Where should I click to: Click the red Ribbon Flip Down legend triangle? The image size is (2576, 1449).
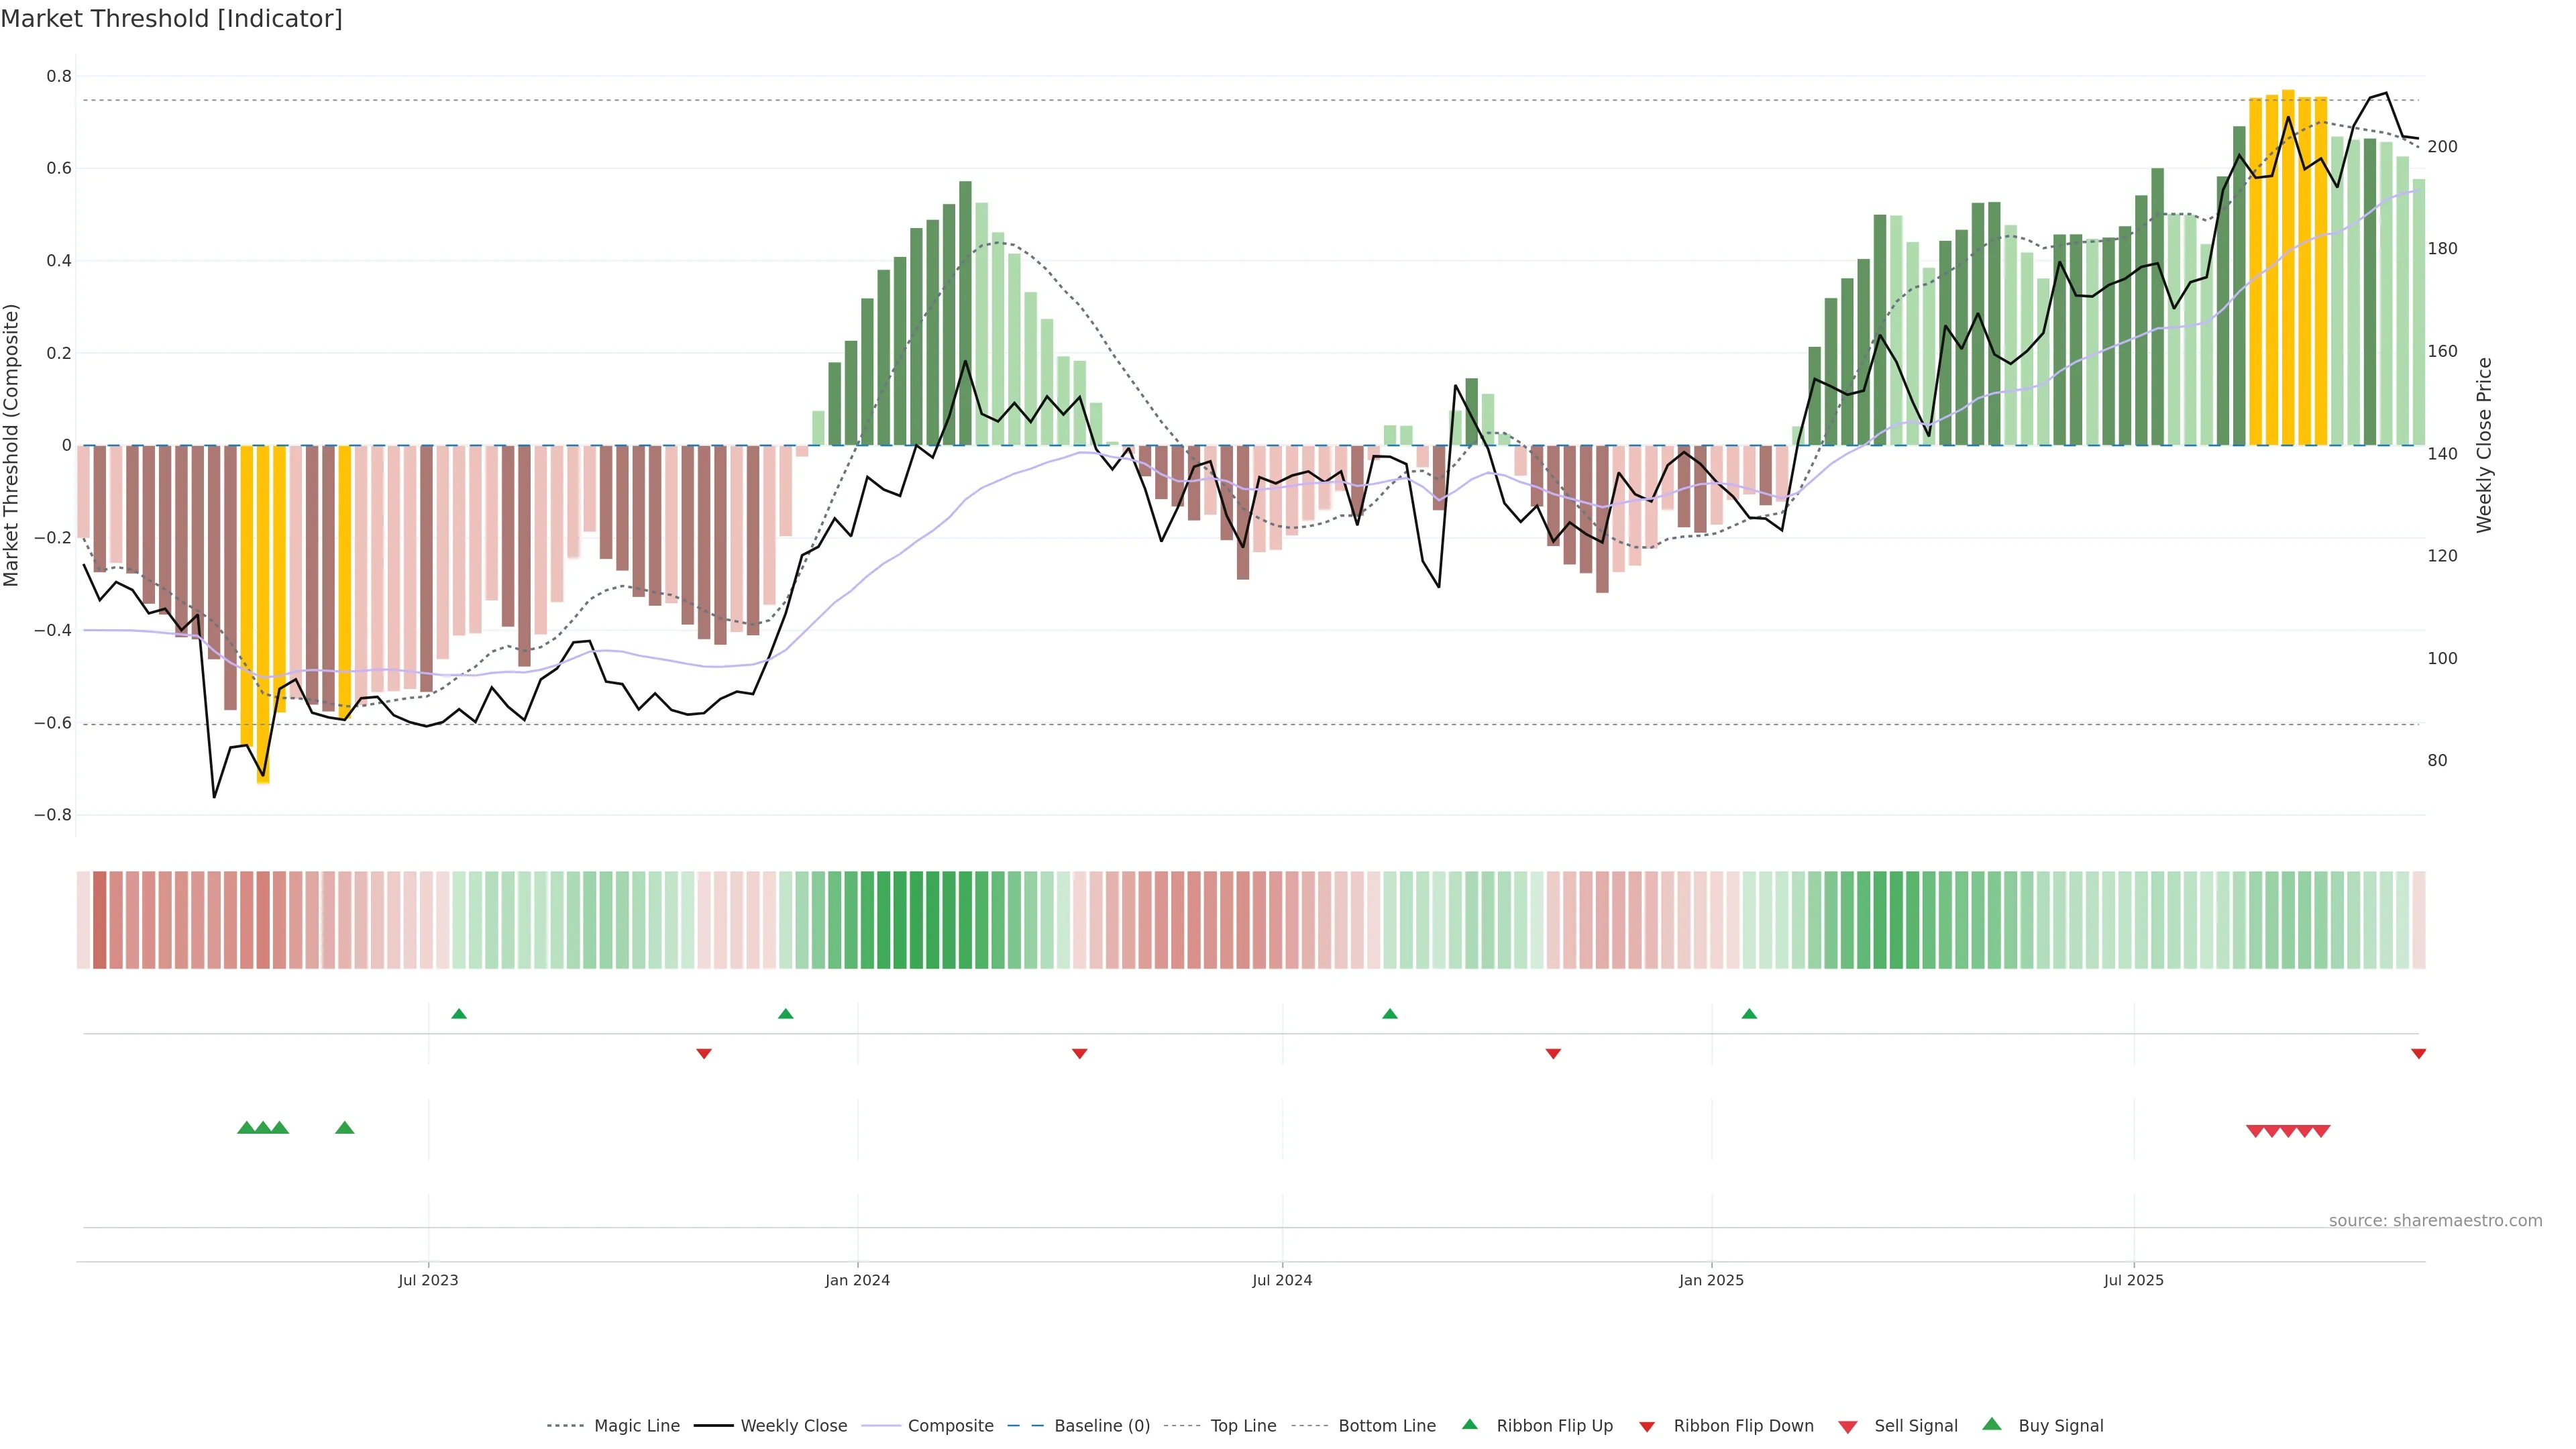pyautogui.click(x=1647, y=1426)
